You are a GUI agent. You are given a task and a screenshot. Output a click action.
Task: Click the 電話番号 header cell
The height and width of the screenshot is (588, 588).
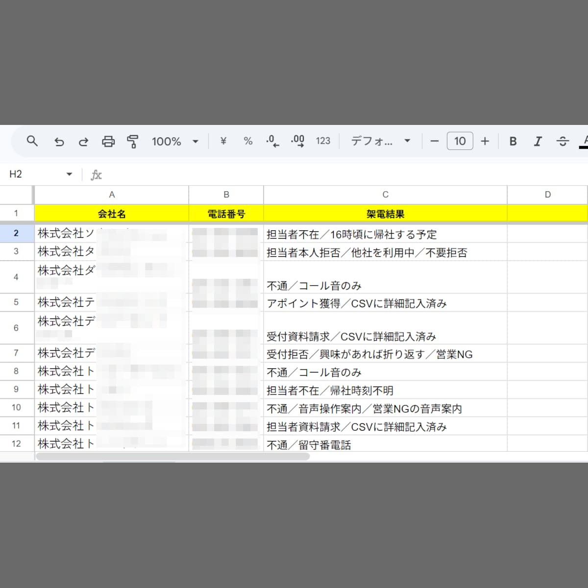[226, 214]
